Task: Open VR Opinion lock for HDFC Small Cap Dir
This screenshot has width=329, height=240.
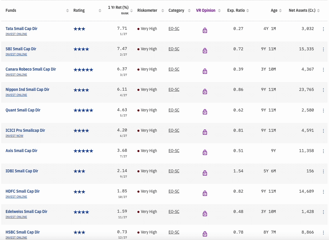Action: [x=205, y=193]
